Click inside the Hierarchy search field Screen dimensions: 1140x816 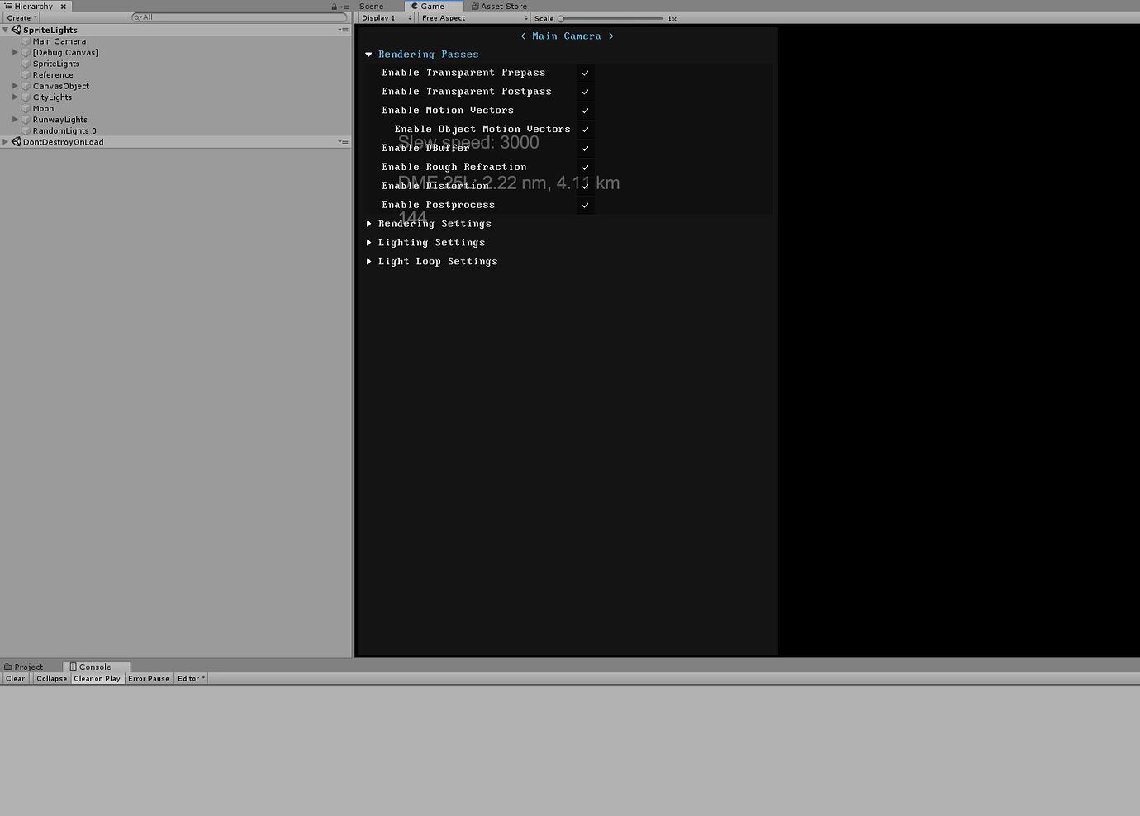[x=231, y=17]
